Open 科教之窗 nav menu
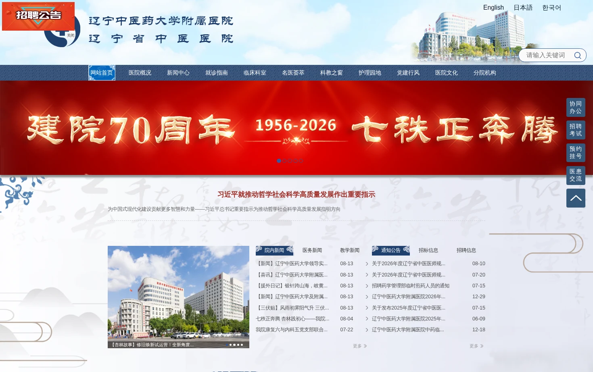Screen dimensions: 593x372 332,73
